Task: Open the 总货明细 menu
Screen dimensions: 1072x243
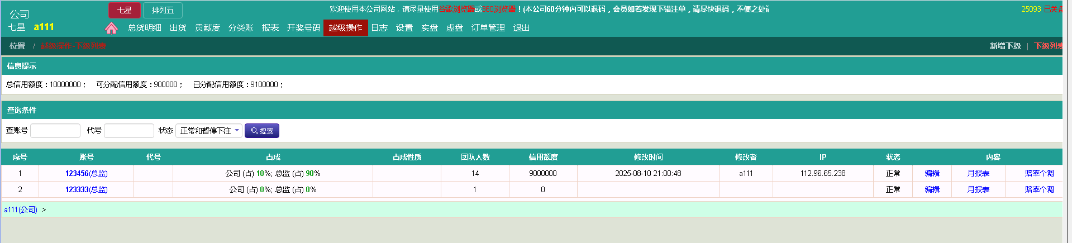Action: click(x=145, y=28)
